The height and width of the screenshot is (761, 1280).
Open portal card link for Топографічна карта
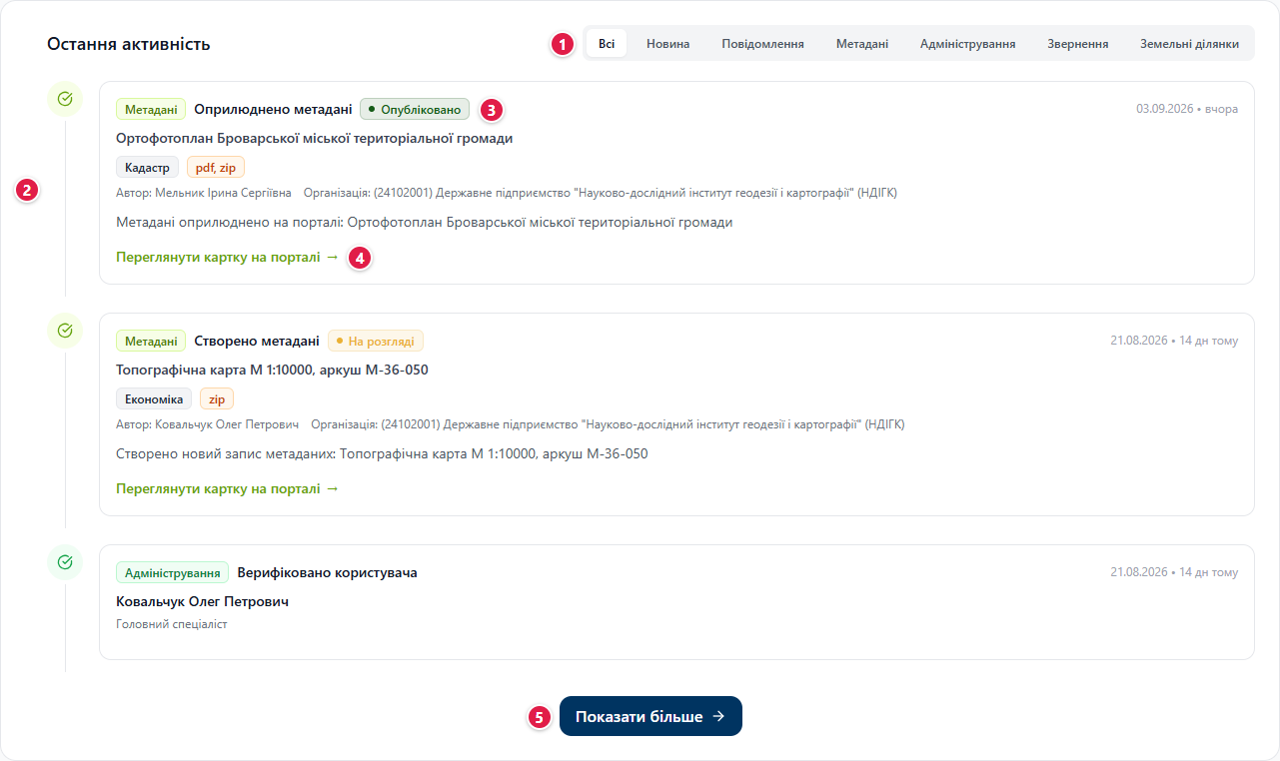(228, 488)
